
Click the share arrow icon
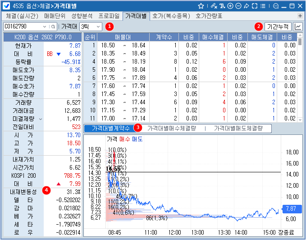247,6
